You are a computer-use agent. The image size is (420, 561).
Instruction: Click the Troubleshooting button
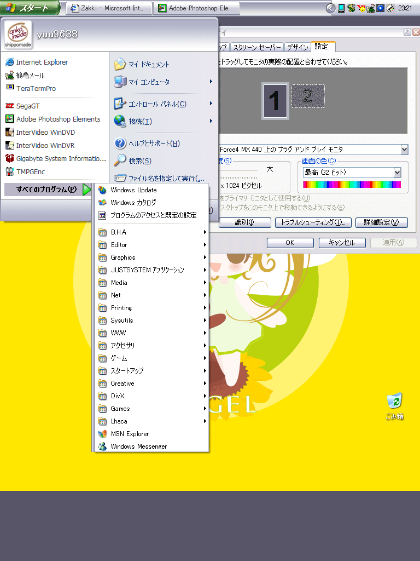click(313, 222)
